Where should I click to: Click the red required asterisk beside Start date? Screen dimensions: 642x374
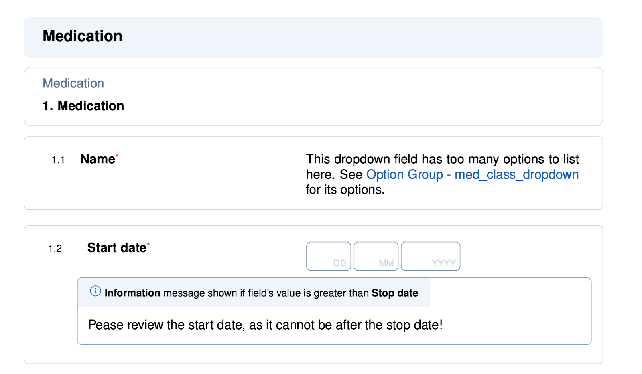click(148, 244)
